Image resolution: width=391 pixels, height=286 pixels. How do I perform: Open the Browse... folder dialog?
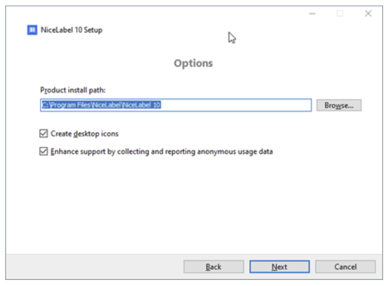click(x=339, y=105)
